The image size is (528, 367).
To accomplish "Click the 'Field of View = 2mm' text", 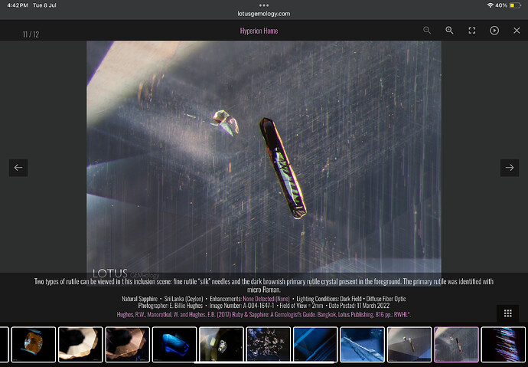I will [301, 306].
